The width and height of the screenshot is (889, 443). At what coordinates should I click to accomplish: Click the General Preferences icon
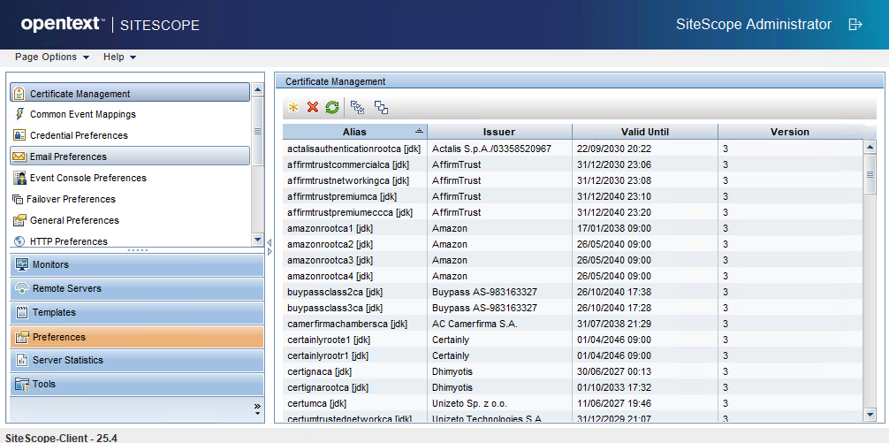tap(19, 220)
